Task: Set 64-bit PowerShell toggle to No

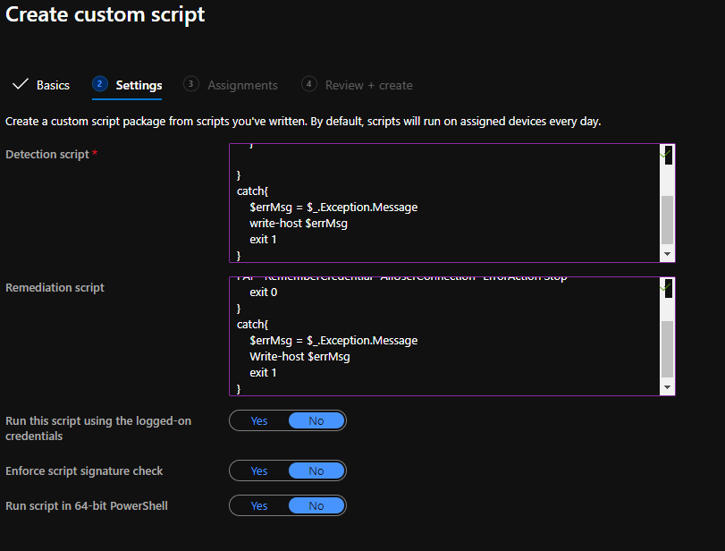Action: (316, 505)
